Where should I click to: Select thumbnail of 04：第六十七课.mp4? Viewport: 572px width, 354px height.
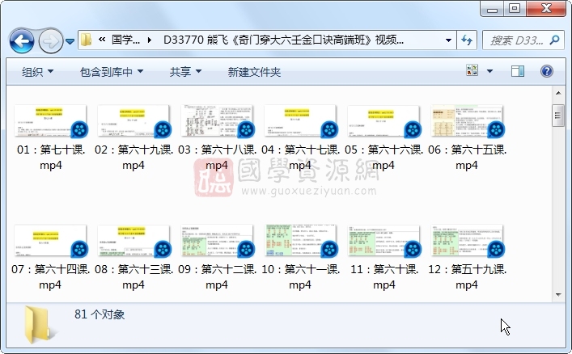(301, 121)
